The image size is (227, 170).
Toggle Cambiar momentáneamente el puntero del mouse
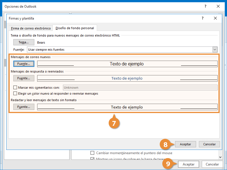coord(92,153)
